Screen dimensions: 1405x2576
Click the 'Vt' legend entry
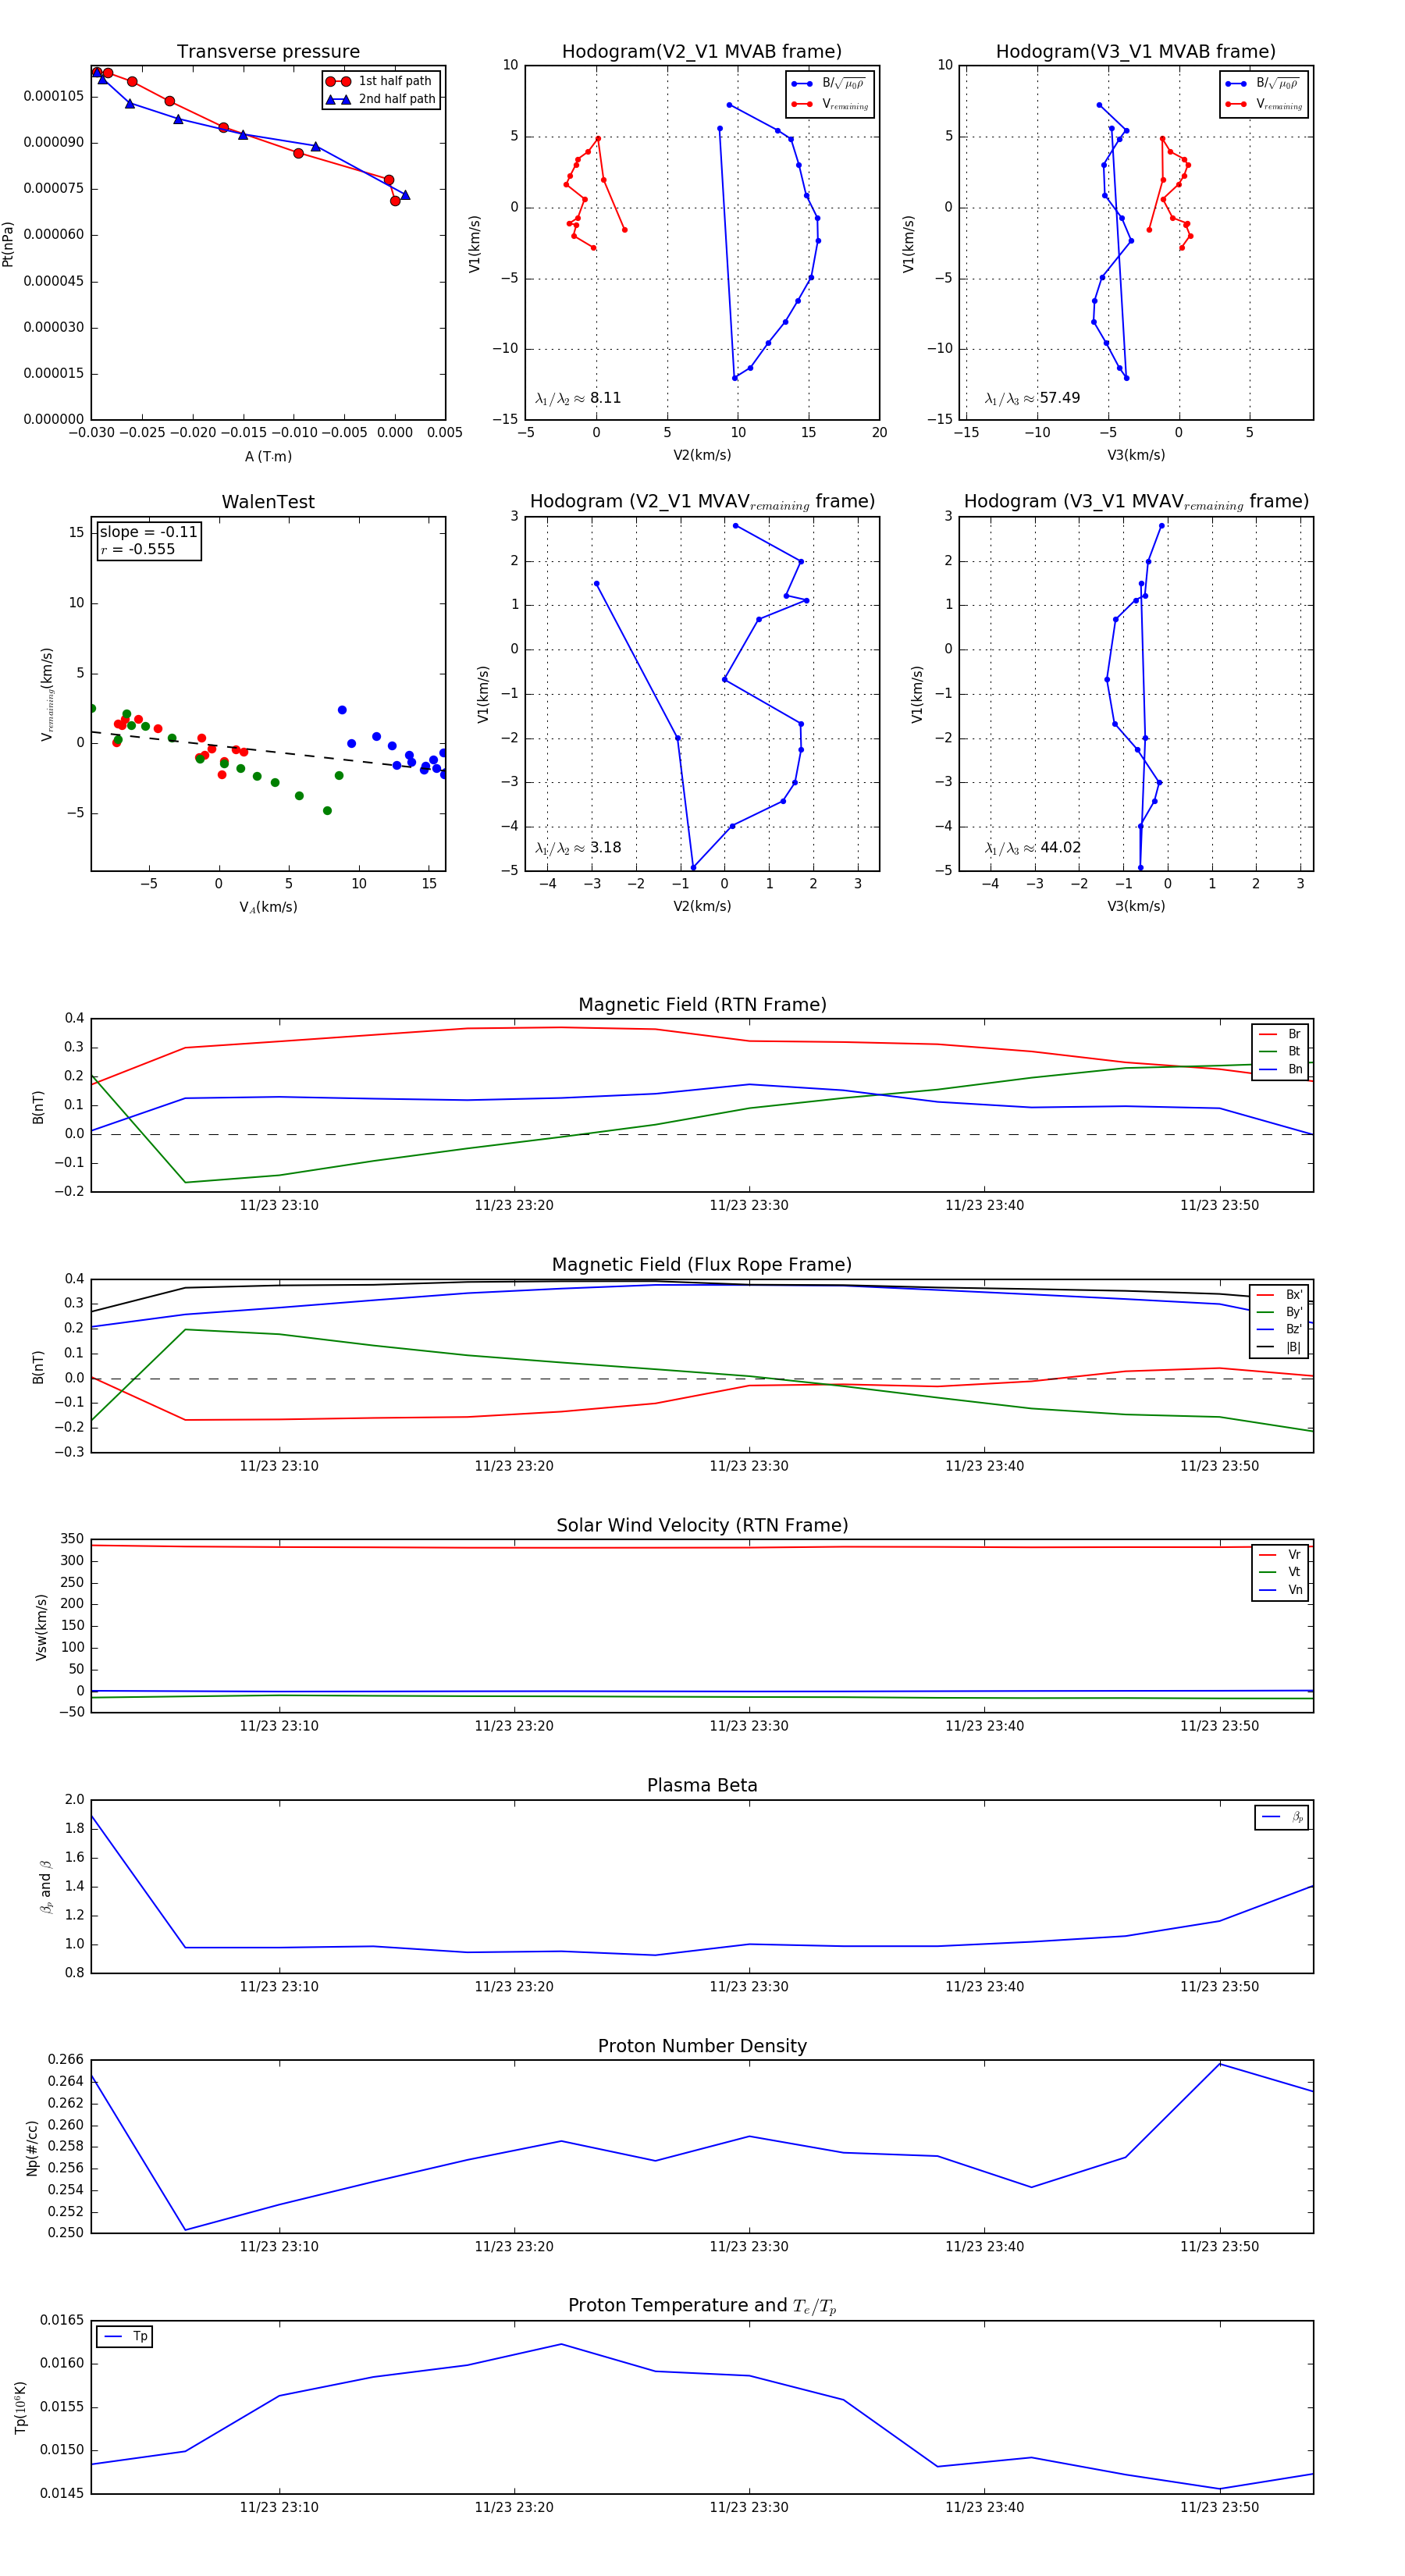pyautogui.click(x=1281, y=1572)
